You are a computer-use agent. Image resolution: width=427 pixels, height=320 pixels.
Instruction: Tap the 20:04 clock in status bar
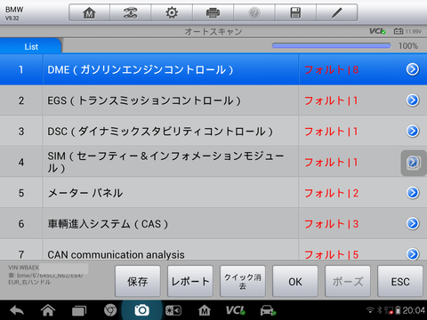pyautogui.click(x=414, y=310)
